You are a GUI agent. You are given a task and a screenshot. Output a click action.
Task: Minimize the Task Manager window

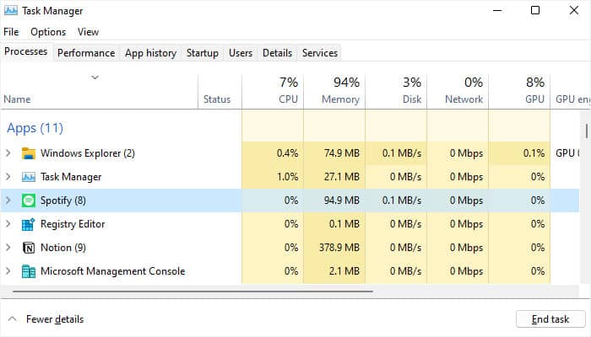497,10
